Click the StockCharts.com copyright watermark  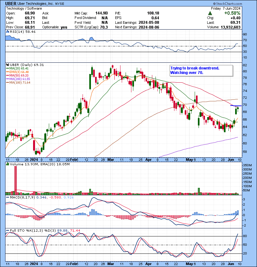[238, 4]
